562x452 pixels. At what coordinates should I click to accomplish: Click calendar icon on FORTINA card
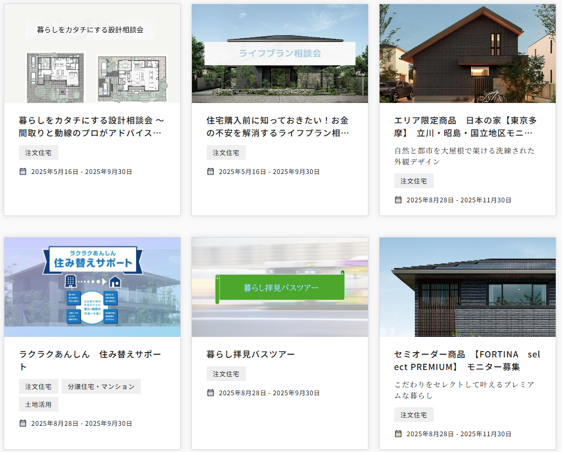coord(398,434)
